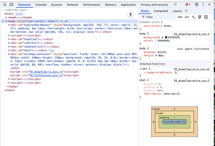215x146 pixels.
Task: Click the box model padding label
Action: tap(164, 118)
